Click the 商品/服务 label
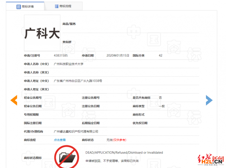This screenshot has height=168, width=226. (69, 24)
